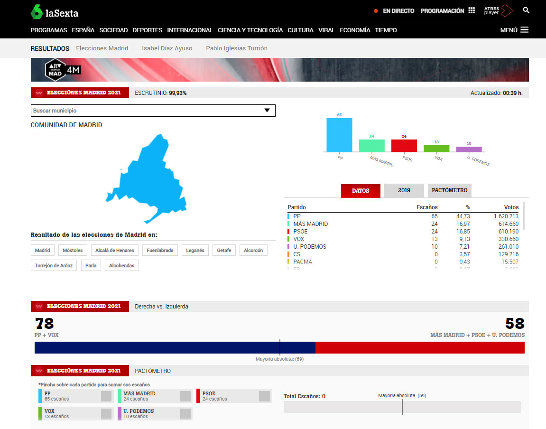Click the CS party row name
Screen dimensions: 546x429
(x=296, y=254)
